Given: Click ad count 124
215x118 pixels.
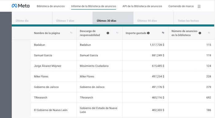Looking at the screenshot, I should (x=209, y=66).
